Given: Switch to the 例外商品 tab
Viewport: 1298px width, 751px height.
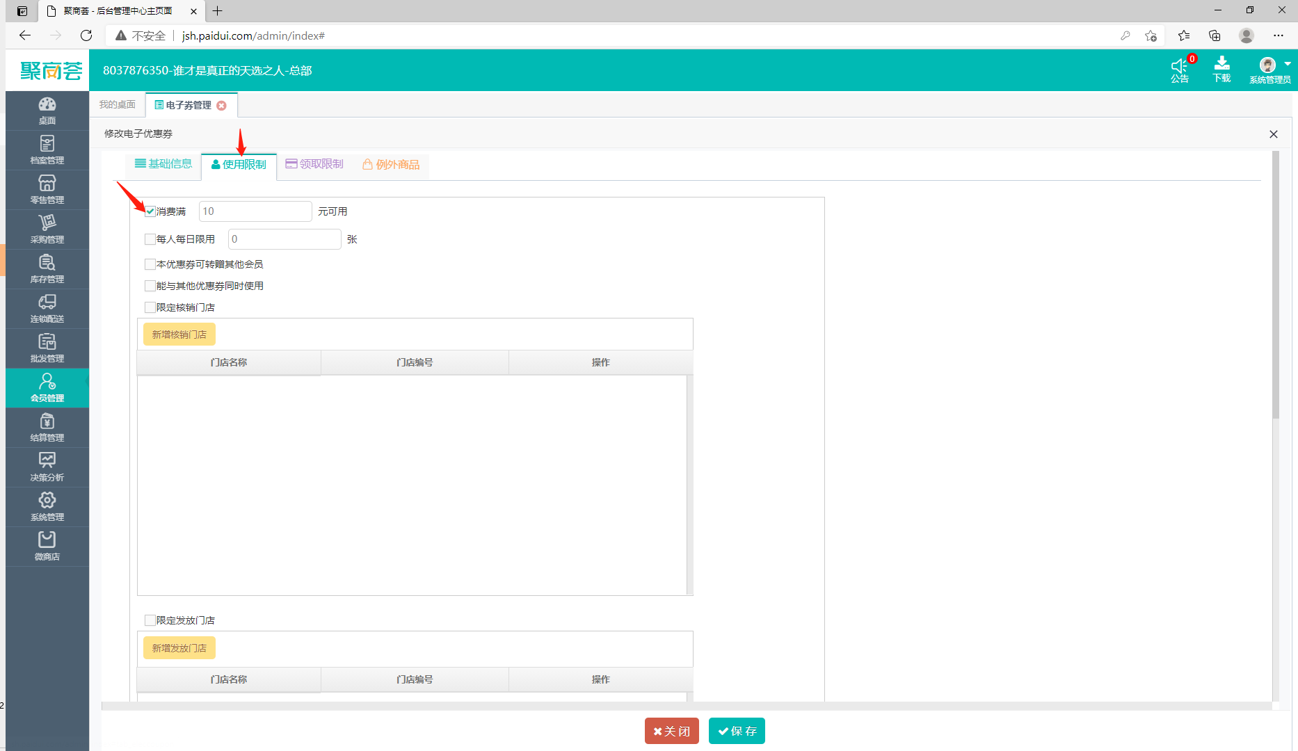Looking at the screenshot, I should point(391,165).
